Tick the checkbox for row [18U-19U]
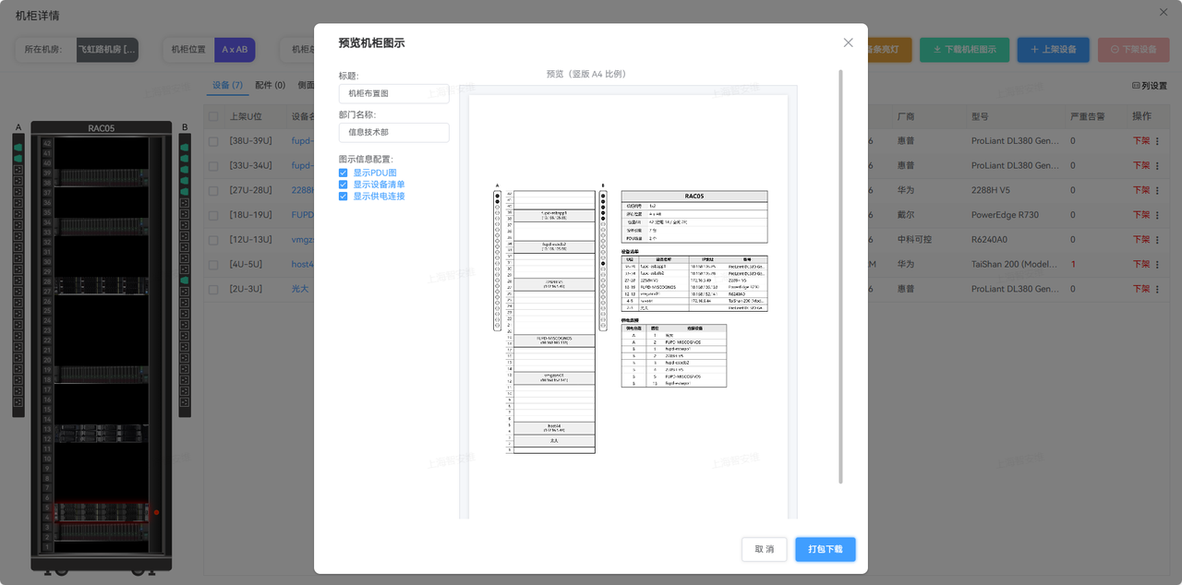The height and width of the screenshot is (585, 1182). pos(213,215)
